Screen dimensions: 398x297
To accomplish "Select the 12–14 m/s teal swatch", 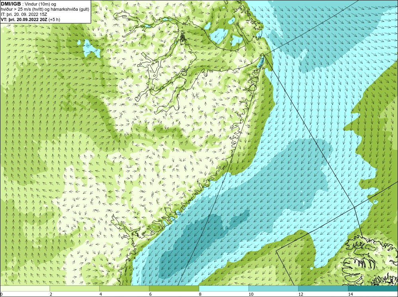I will click(323, 288).
